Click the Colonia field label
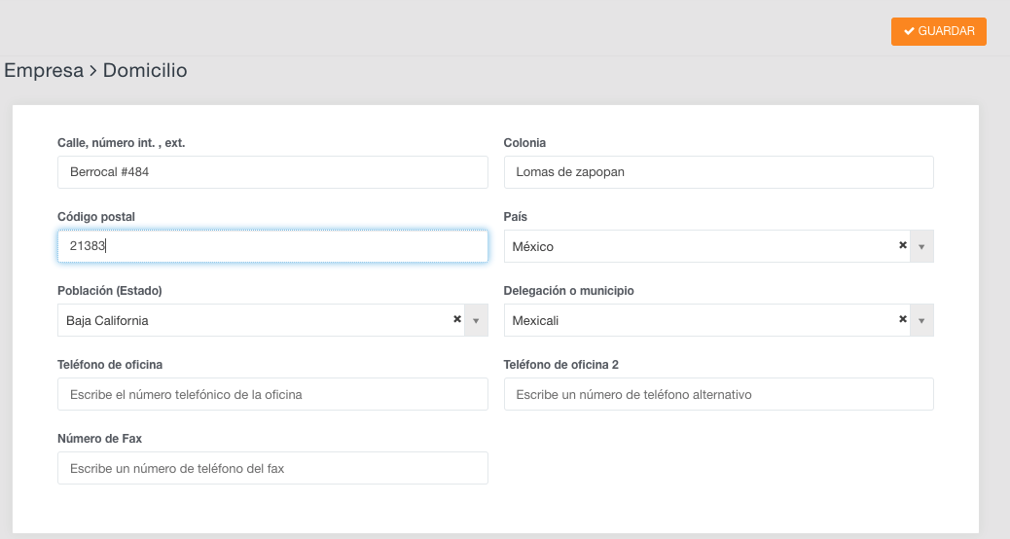1010x539 pixels. point(524,143)
